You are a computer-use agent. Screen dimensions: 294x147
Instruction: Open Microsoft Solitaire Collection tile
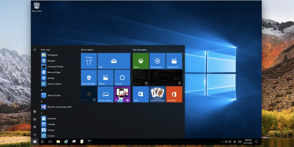pos(158,94)
